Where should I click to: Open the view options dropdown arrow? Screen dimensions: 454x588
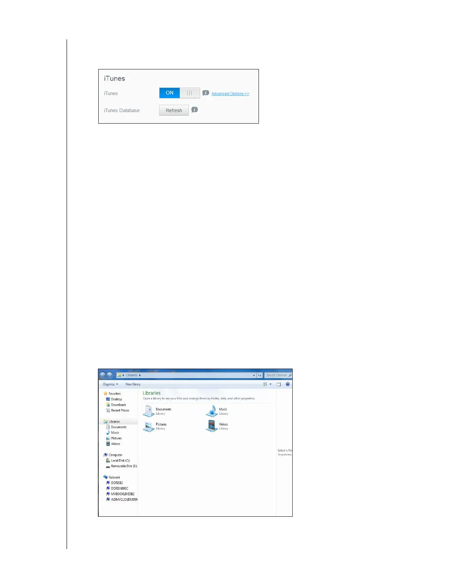point(270,384)
